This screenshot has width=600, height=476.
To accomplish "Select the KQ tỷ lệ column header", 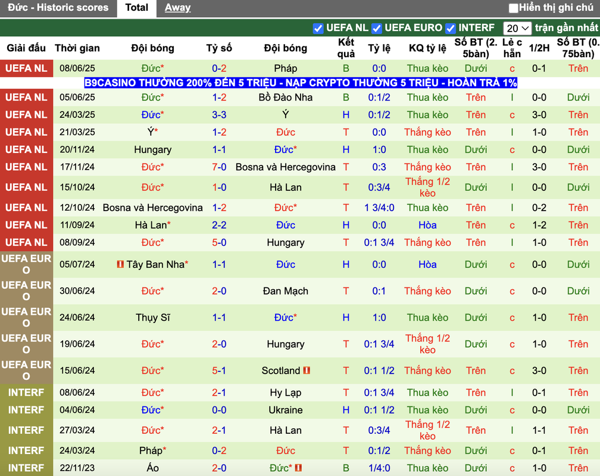I will [x=427, y=48].
